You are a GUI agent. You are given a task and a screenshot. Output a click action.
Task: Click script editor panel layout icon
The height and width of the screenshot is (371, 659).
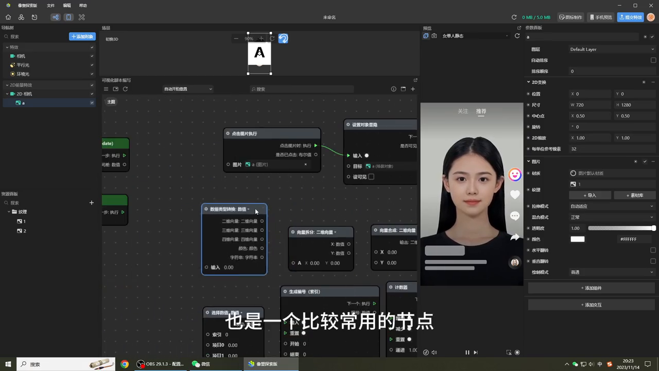click(116, 89)
